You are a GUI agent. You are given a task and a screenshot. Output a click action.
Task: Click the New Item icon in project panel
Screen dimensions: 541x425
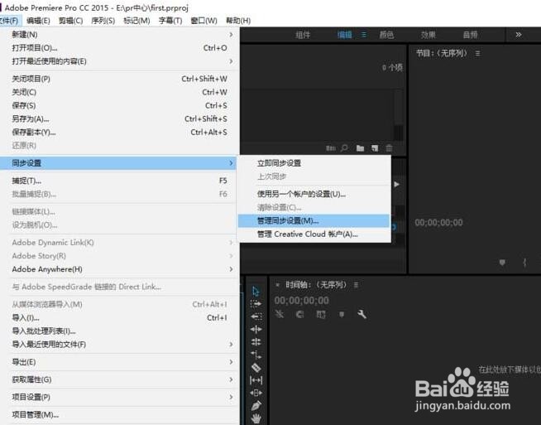pos(375,148)
